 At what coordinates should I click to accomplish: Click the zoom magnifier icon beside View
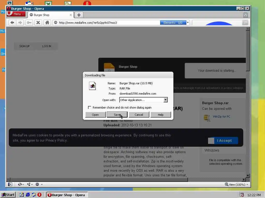227,184
